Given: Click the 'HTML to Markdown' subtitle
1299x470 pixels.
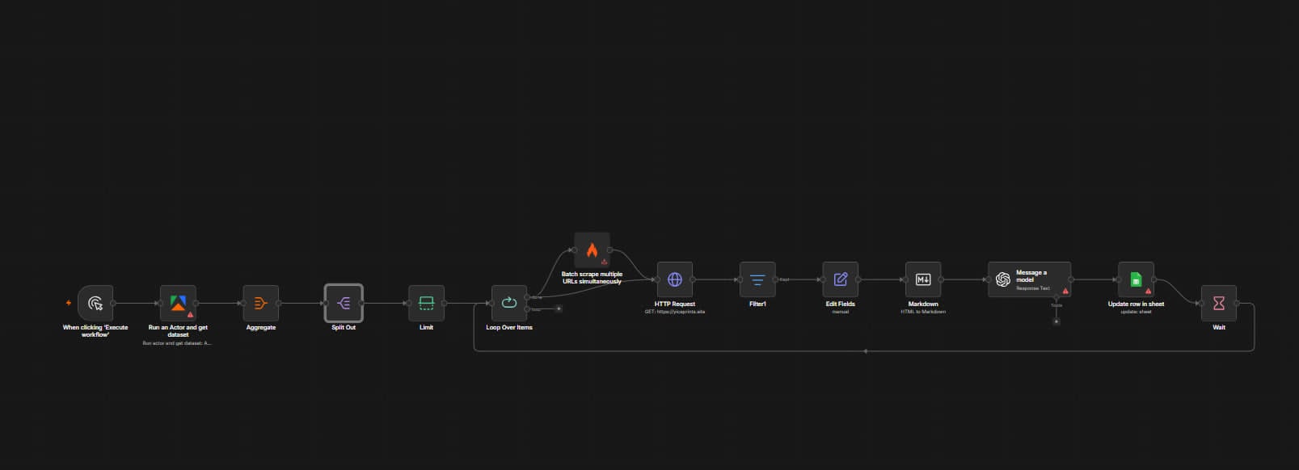Looking at the screenshot, I should 923,311.
